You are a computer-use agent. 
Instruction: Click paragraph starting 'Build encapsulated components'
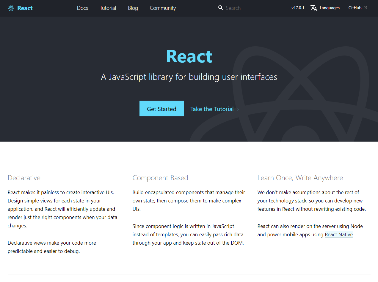(x=189, y=201)
